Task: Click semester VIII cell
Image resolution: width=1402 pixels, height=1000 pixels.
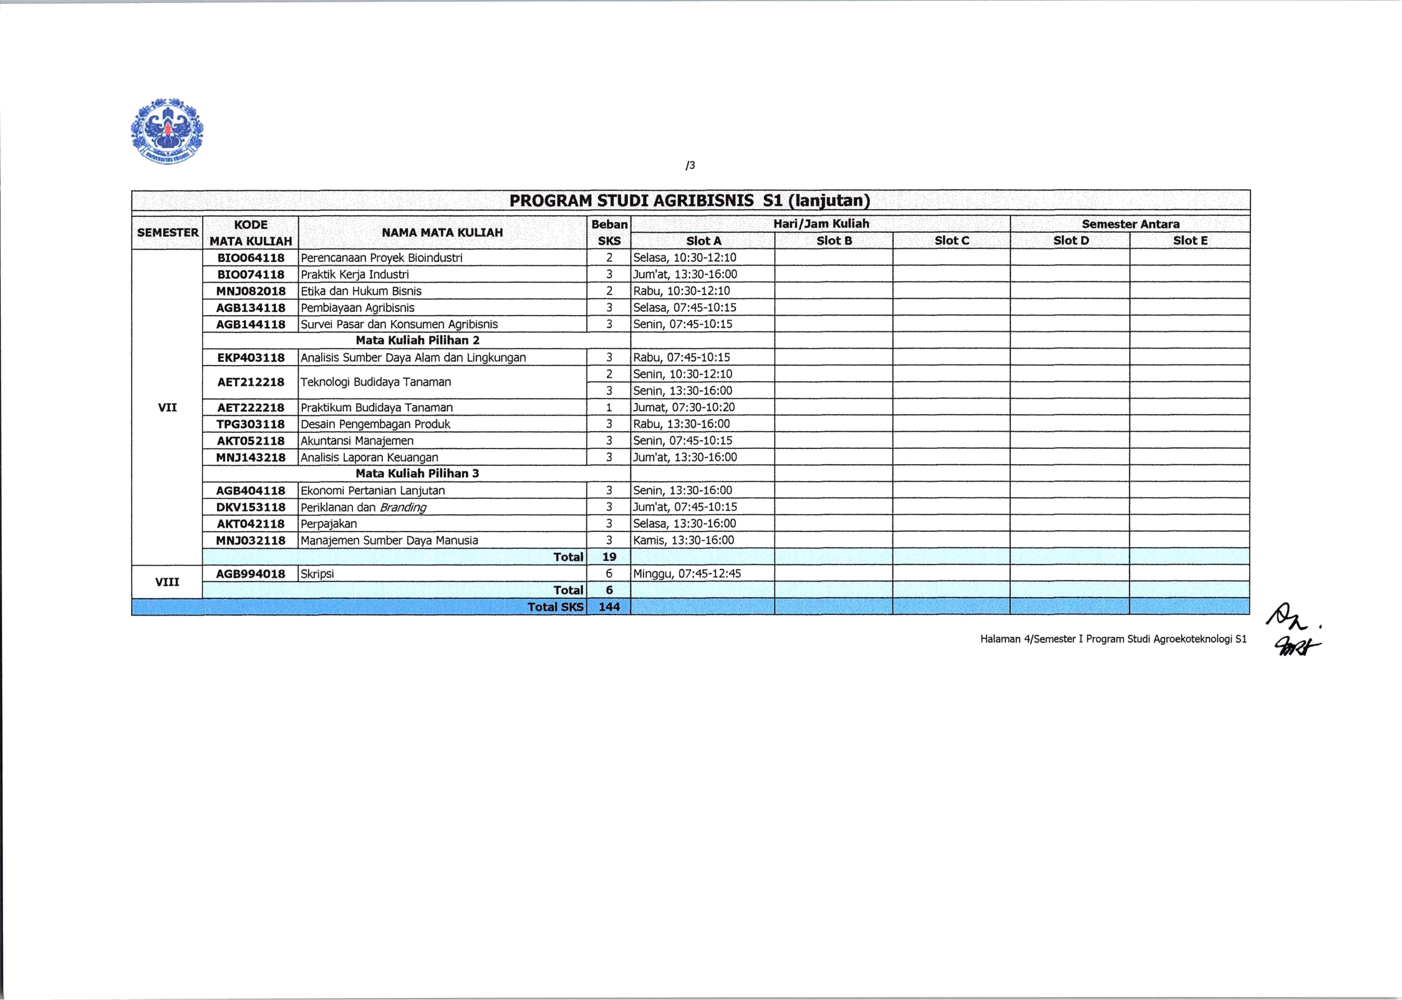Action: [x=167, y=582]
